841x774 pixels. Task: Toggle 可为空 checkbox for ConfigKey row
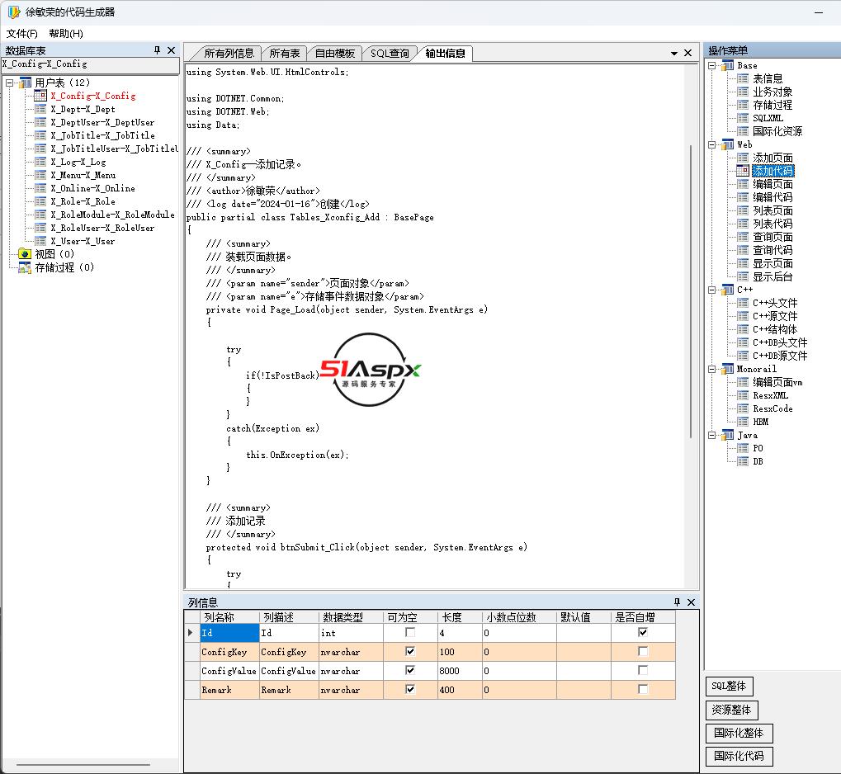pos(410,651)
